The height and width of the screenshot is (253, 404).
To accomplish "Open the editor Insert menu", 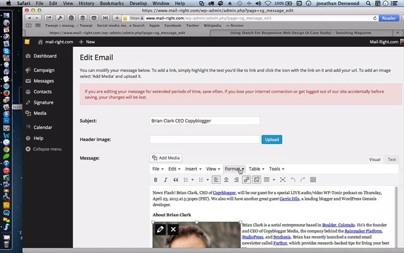I will [193, 169].
